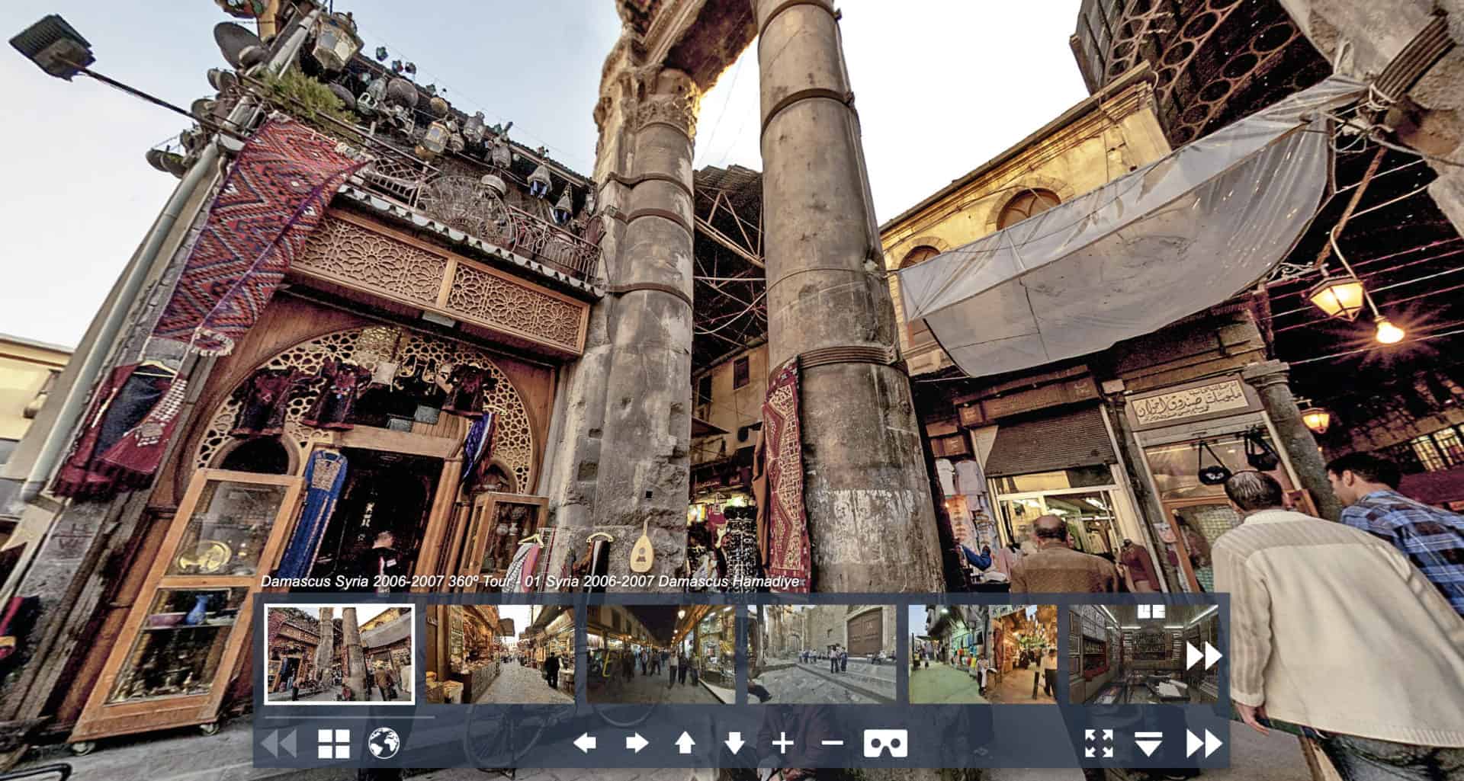Image resolution: width=1464 pixels, height=781 pixels.
Task: Select the first Hamadiye columns thumbnail
Action: (x=339, y=654)
